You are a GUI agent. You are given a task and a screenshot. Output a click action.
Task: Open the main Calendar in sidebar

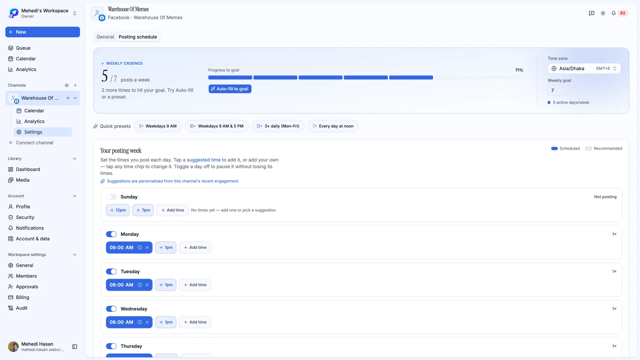[x=43, y=59]
